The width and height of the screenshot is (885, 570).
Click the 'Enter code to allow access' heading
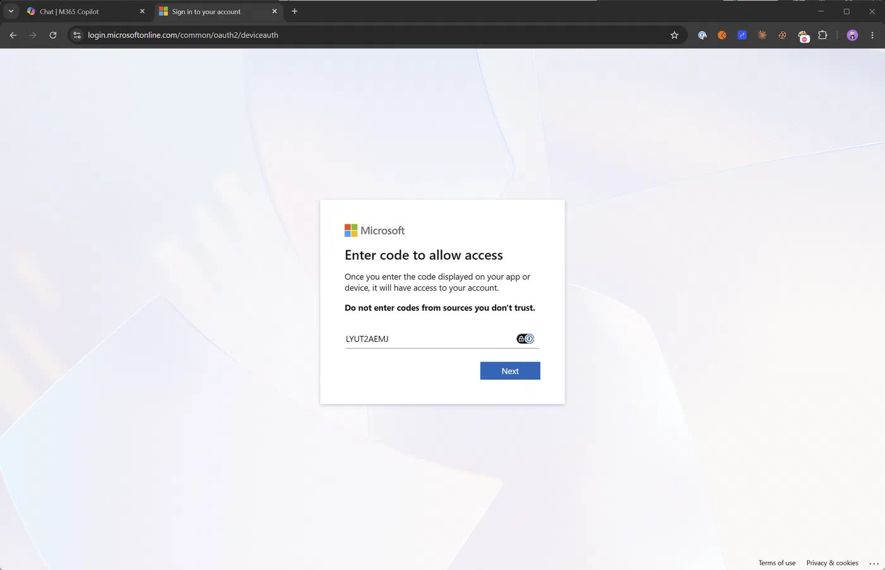click(x=424, y=255)
